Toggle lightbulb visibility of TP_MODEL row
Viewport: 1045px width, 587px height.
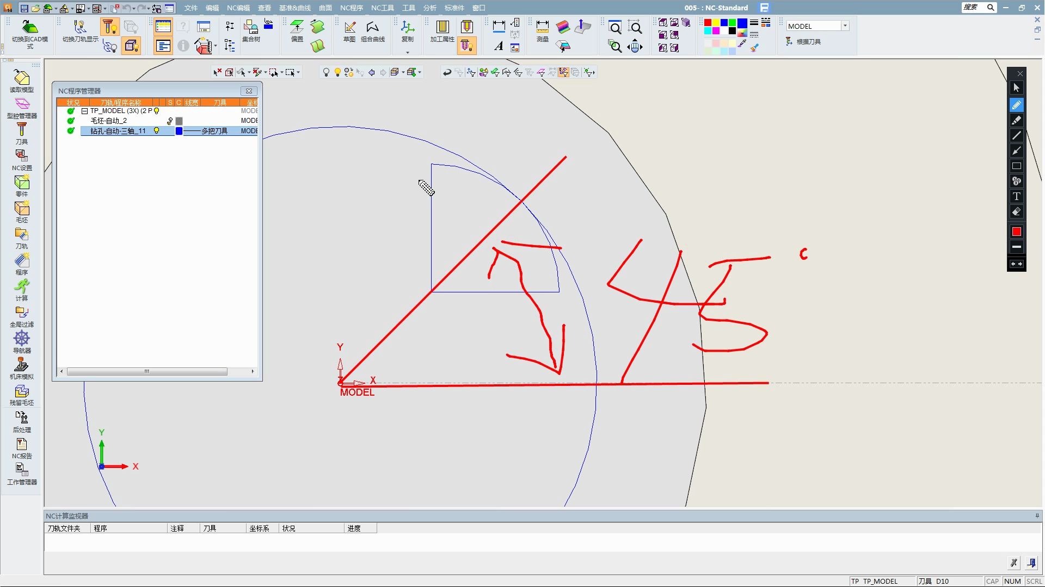click(x=157, y=111)
